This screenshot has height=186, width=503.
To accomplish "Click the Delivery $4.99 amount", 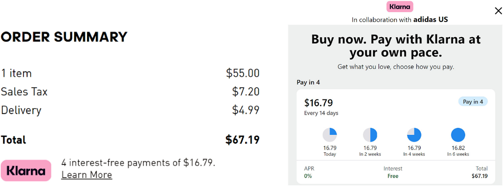I will coord(246,110).
